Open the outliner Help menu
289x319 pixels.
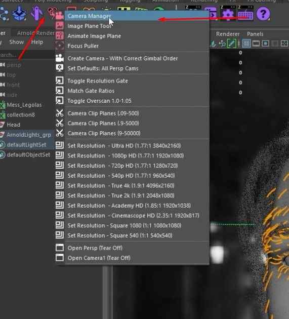(x=37, y=42)
